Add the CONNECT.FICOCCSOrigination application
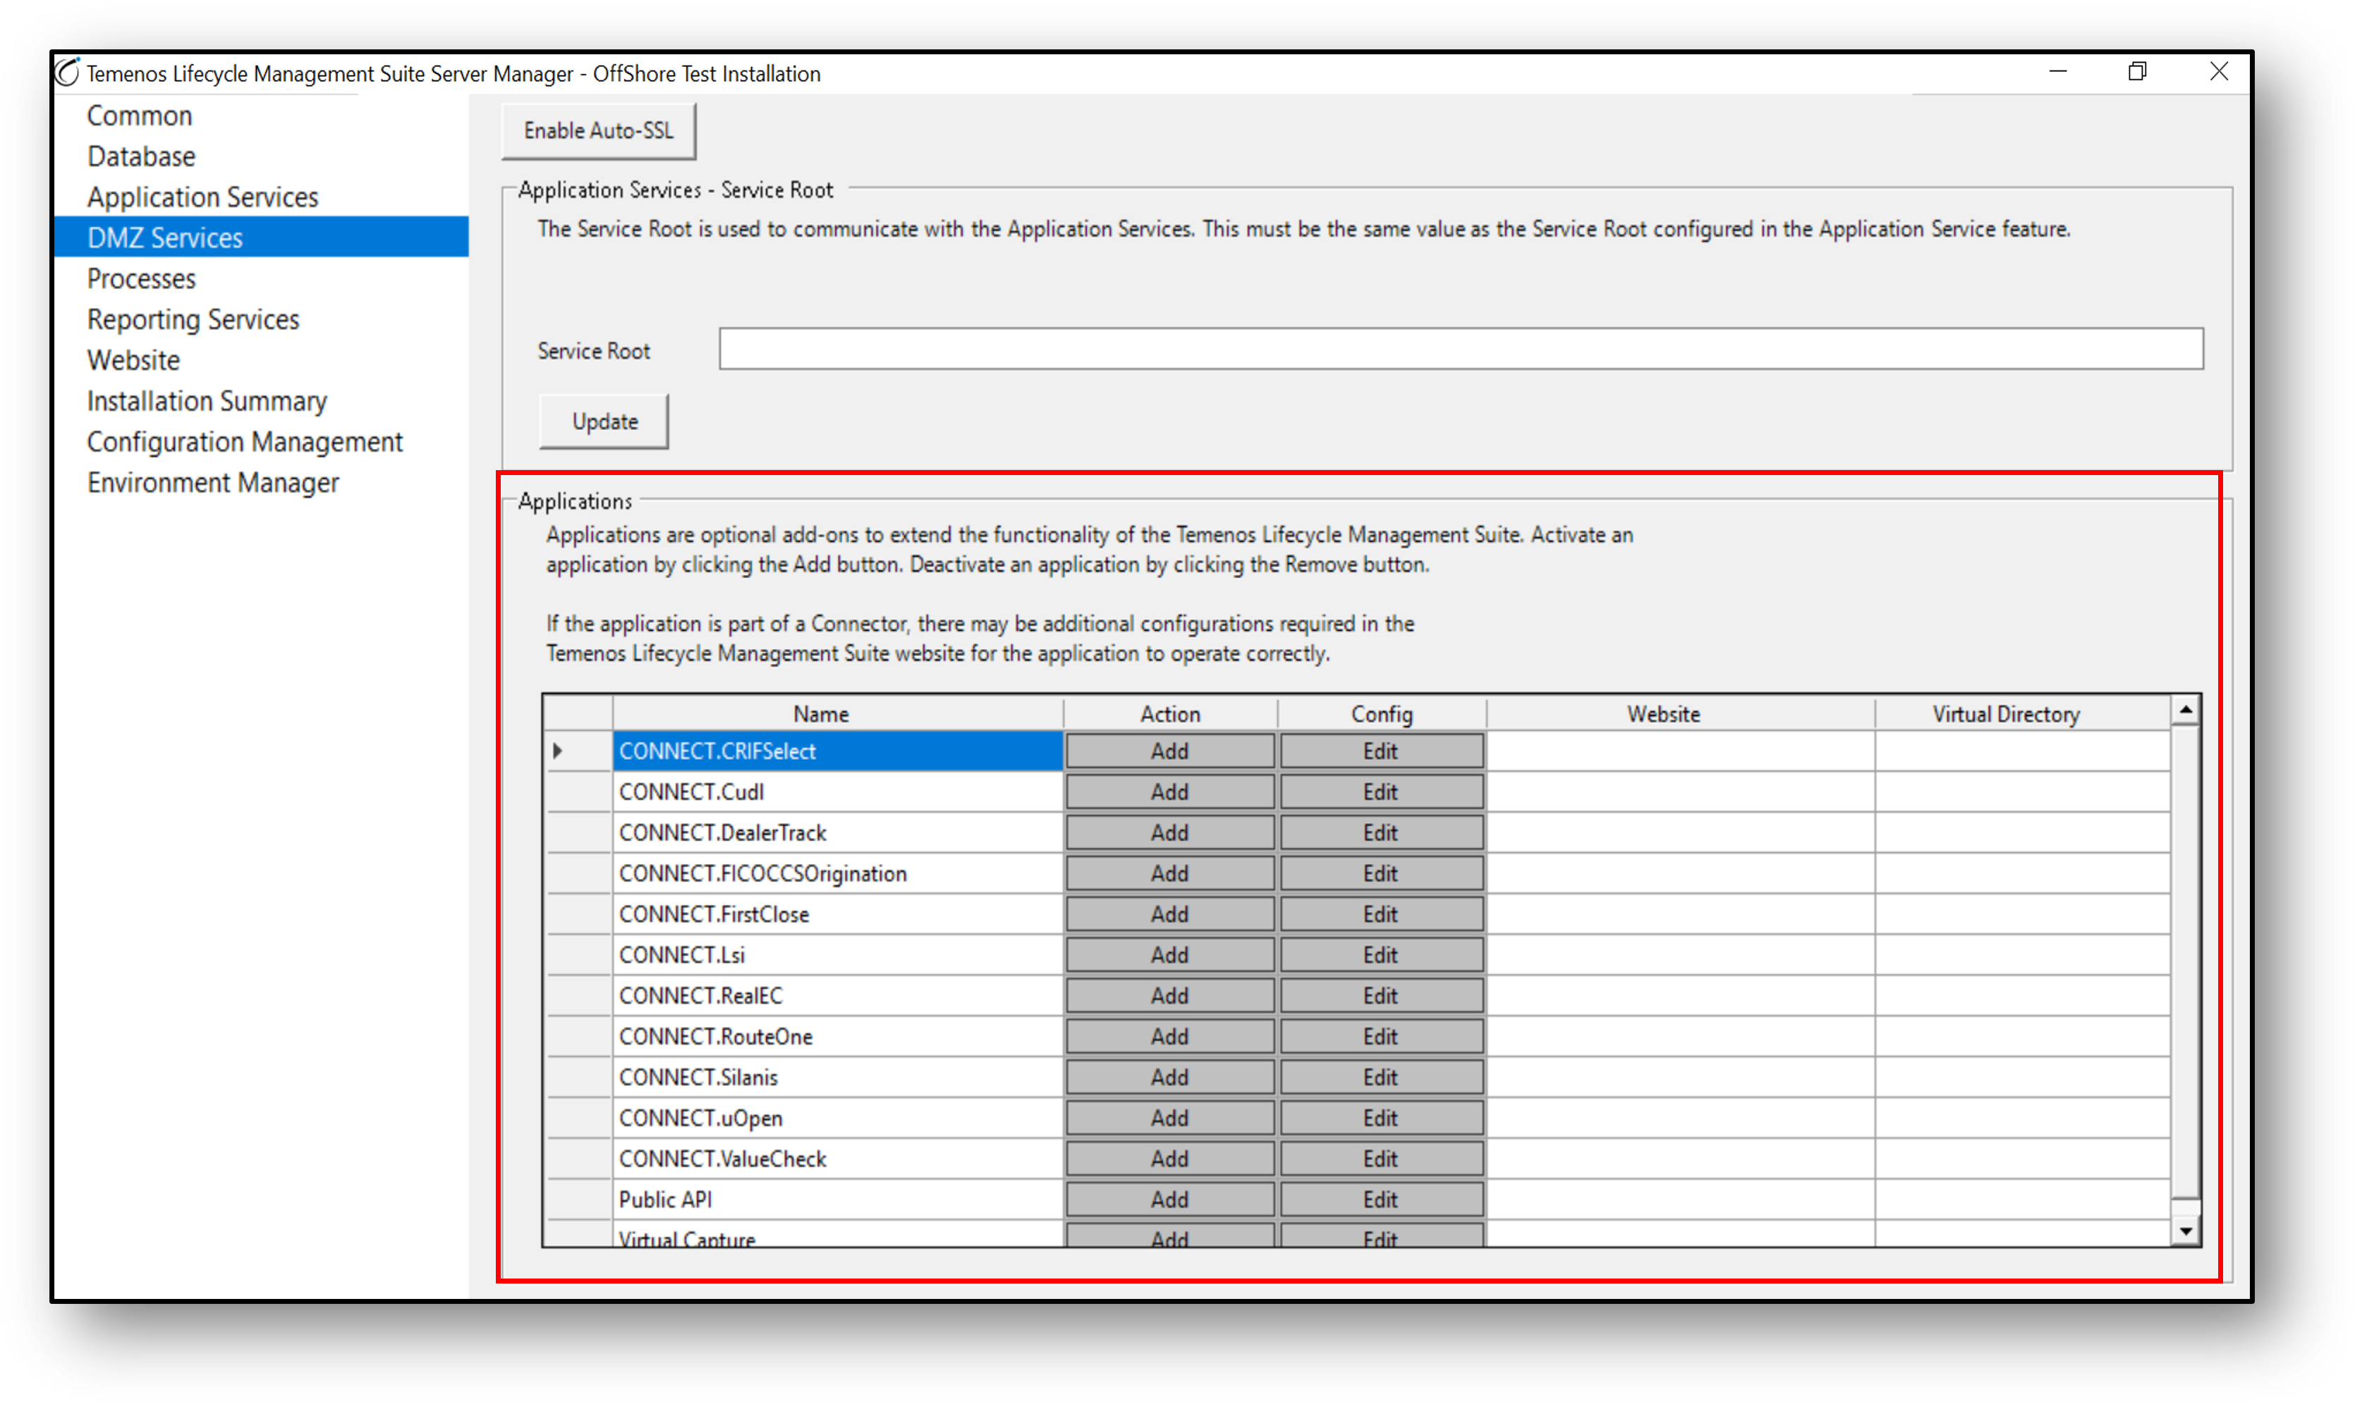This screenshot has width=2355, height=1404. (x=1170, y=873)
